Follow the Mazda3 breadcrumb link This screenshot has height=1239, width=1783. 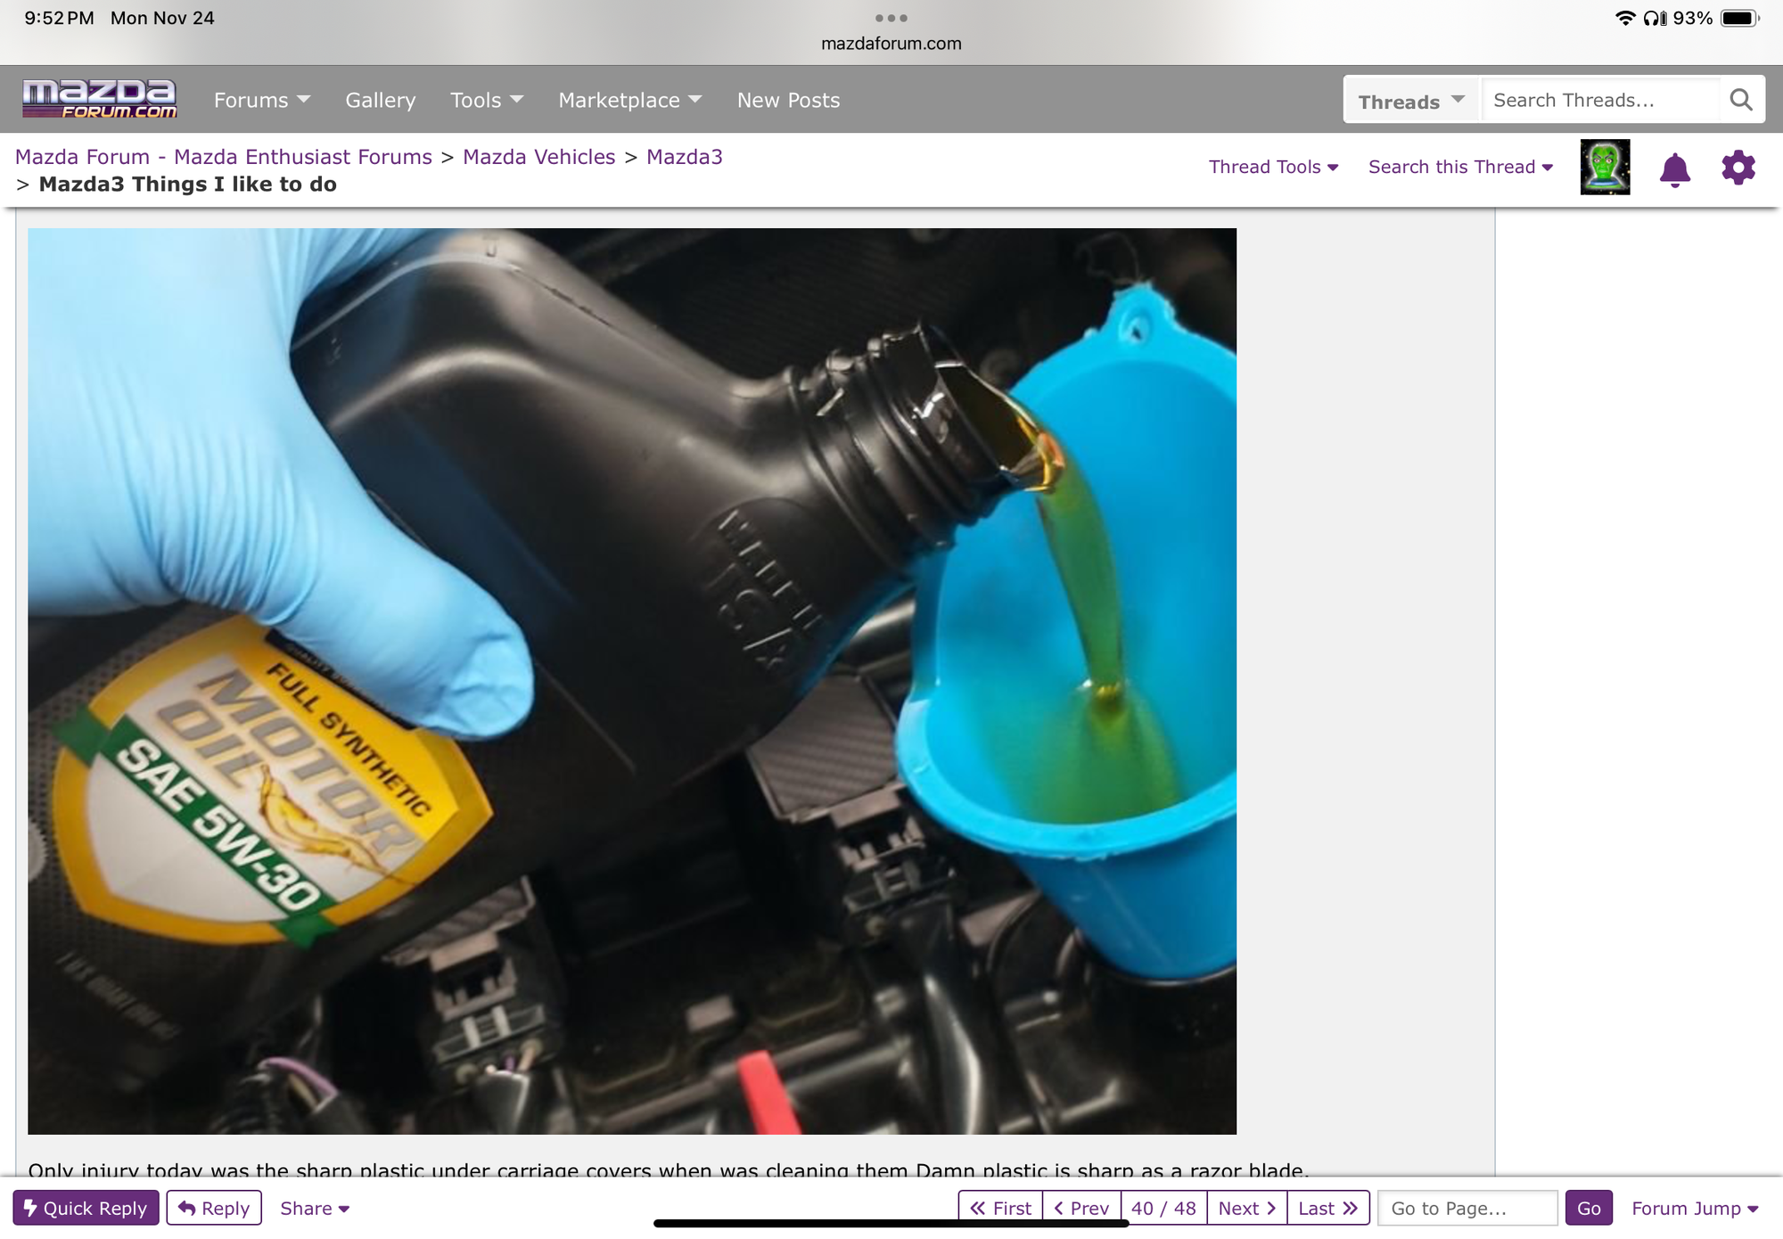pos(684,157)
